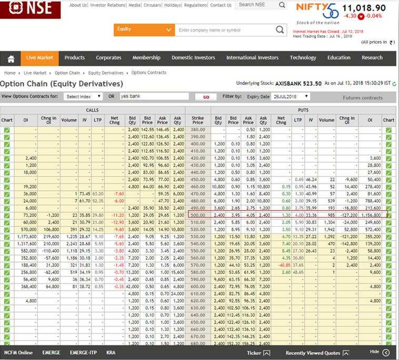Open the Technology menu
399x360 pixels.
(x=303, y=58)
